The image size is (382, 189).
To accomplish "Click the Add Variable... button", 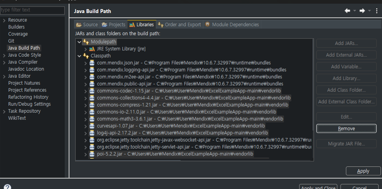I will pyautogui.click(x=346, y=67).
